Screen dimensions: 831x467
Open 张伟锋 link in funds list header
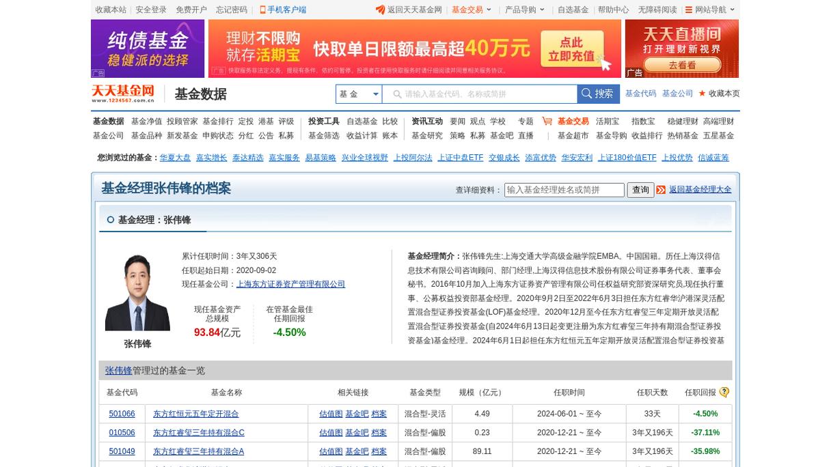tap(118, 371)
